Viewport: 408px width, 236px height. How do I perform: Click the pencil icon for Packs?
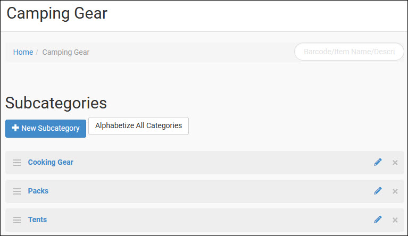pos(378,191)
